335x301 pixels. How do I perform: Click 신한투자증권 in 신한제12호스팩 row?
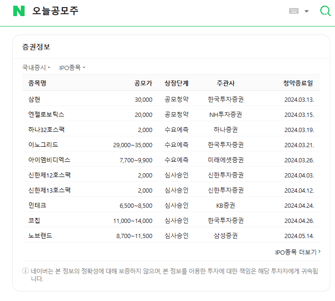pyautogui.click(x=226, y=175)
